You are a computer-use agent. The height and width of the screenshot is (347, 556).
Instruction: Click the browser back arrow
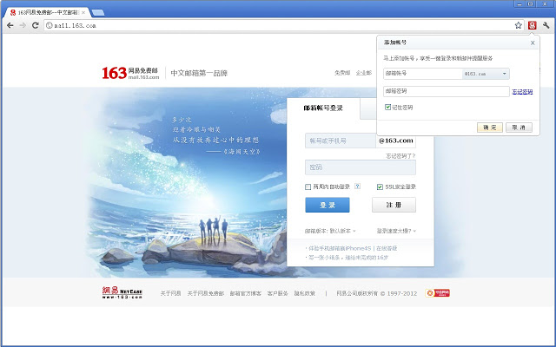(10, 25)
